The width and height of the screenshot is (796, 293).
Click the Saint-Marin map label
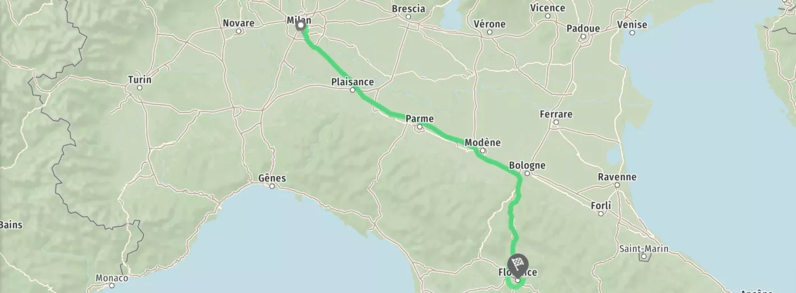tap(644, 248)
